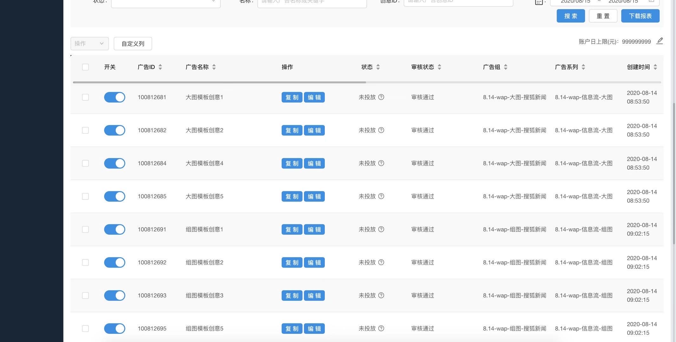
Task: Click the help icon in 组图模板创意1's status cell
Action: pyautogui.click(x=381, y=229)
